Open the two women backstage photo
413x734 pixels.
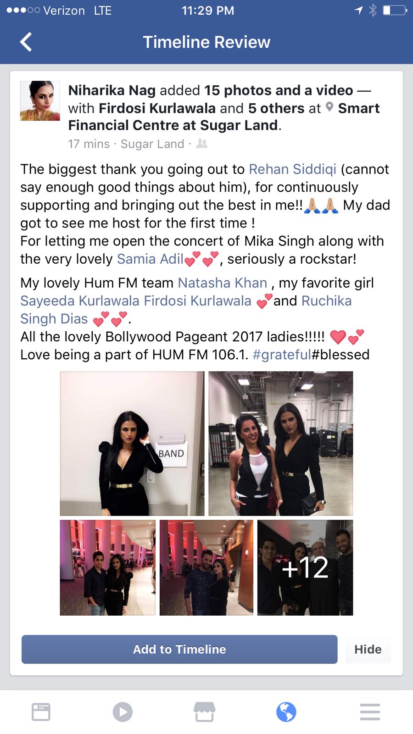[x=281, y=444]
